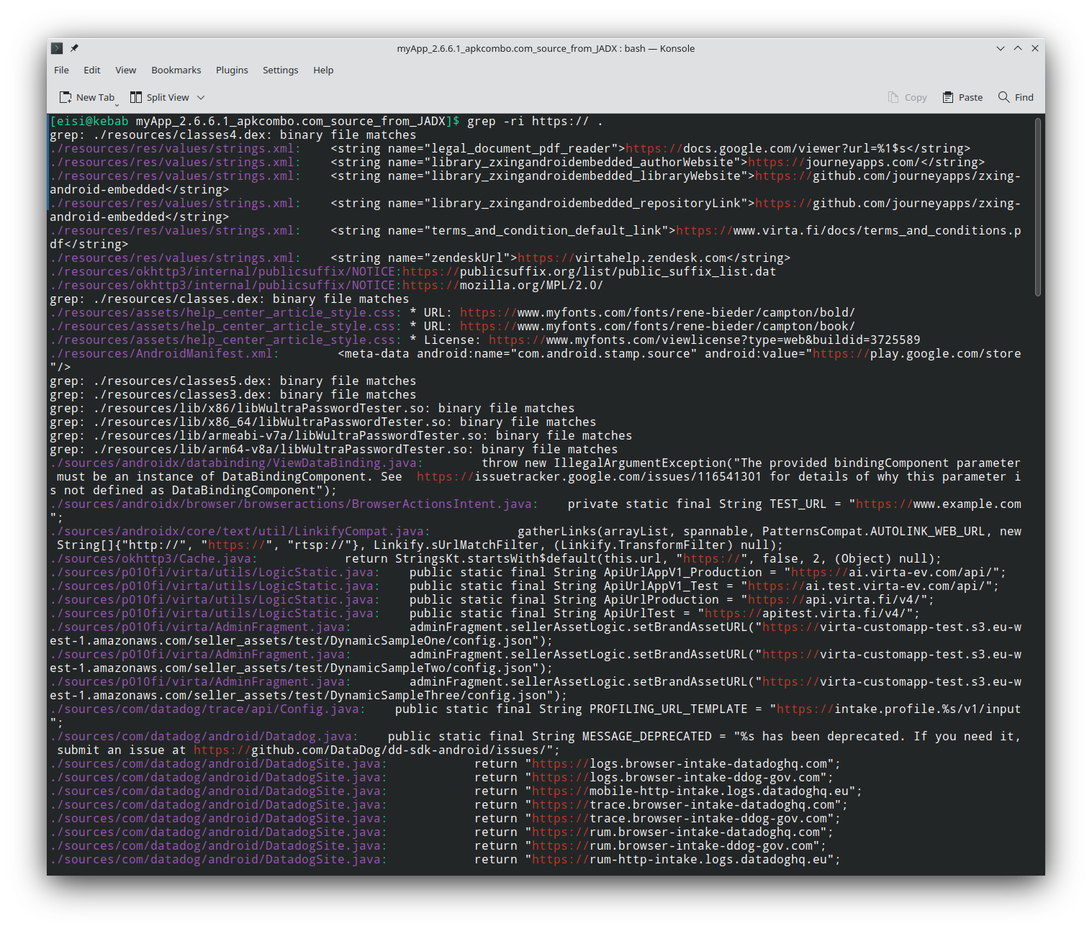Image resolution: width=1092 pixels, height=931 pixels.
Task: Click the terminal's vertical scrollbar handle
Action: (1037, 207)
